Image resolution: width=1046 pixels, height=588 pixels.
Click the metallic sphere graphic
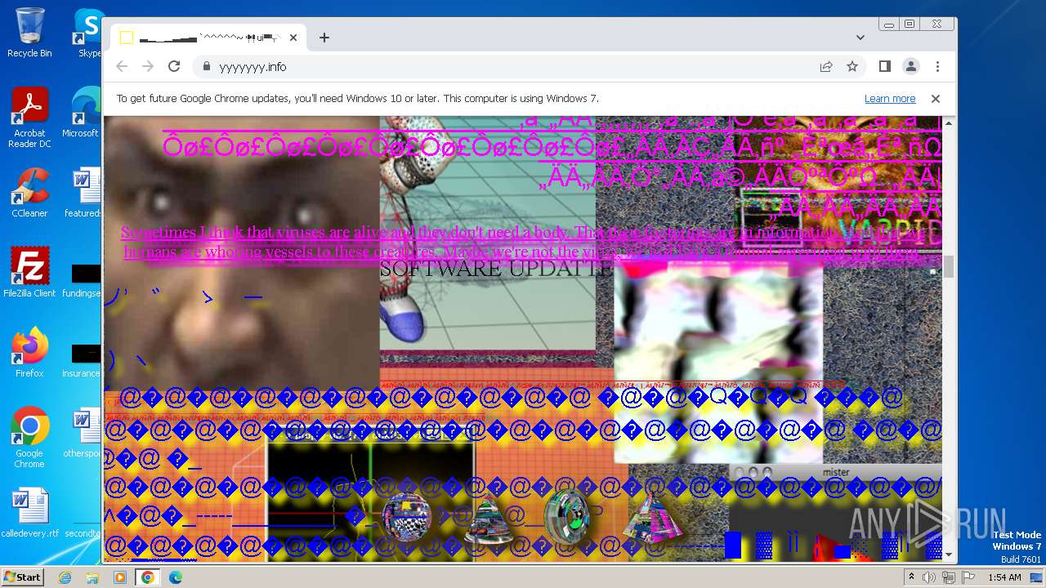click(x=407, y=516)
